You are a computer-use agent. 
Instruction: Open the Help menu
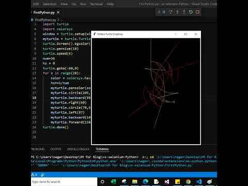pyautogui.click(x=110, y=4)
